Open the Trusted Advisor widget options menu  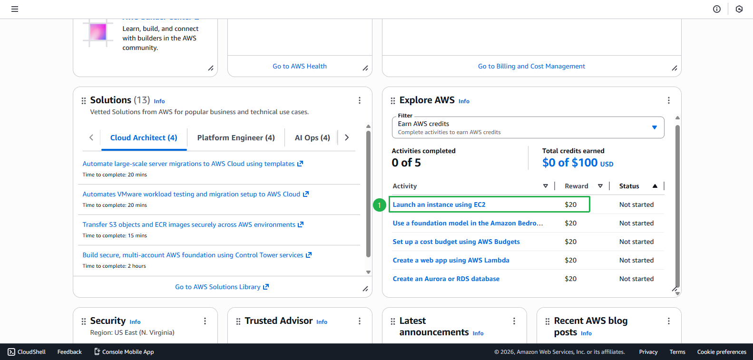pos(359,321)
